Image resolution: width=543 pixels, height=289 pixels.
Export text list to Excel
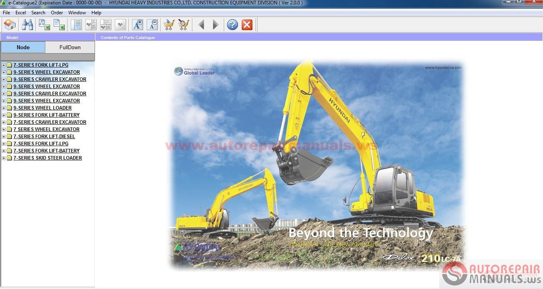[x=59, y=25]
